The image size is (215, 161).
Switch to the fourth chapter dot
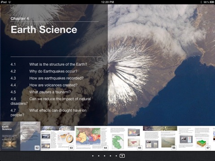[110, 156]
